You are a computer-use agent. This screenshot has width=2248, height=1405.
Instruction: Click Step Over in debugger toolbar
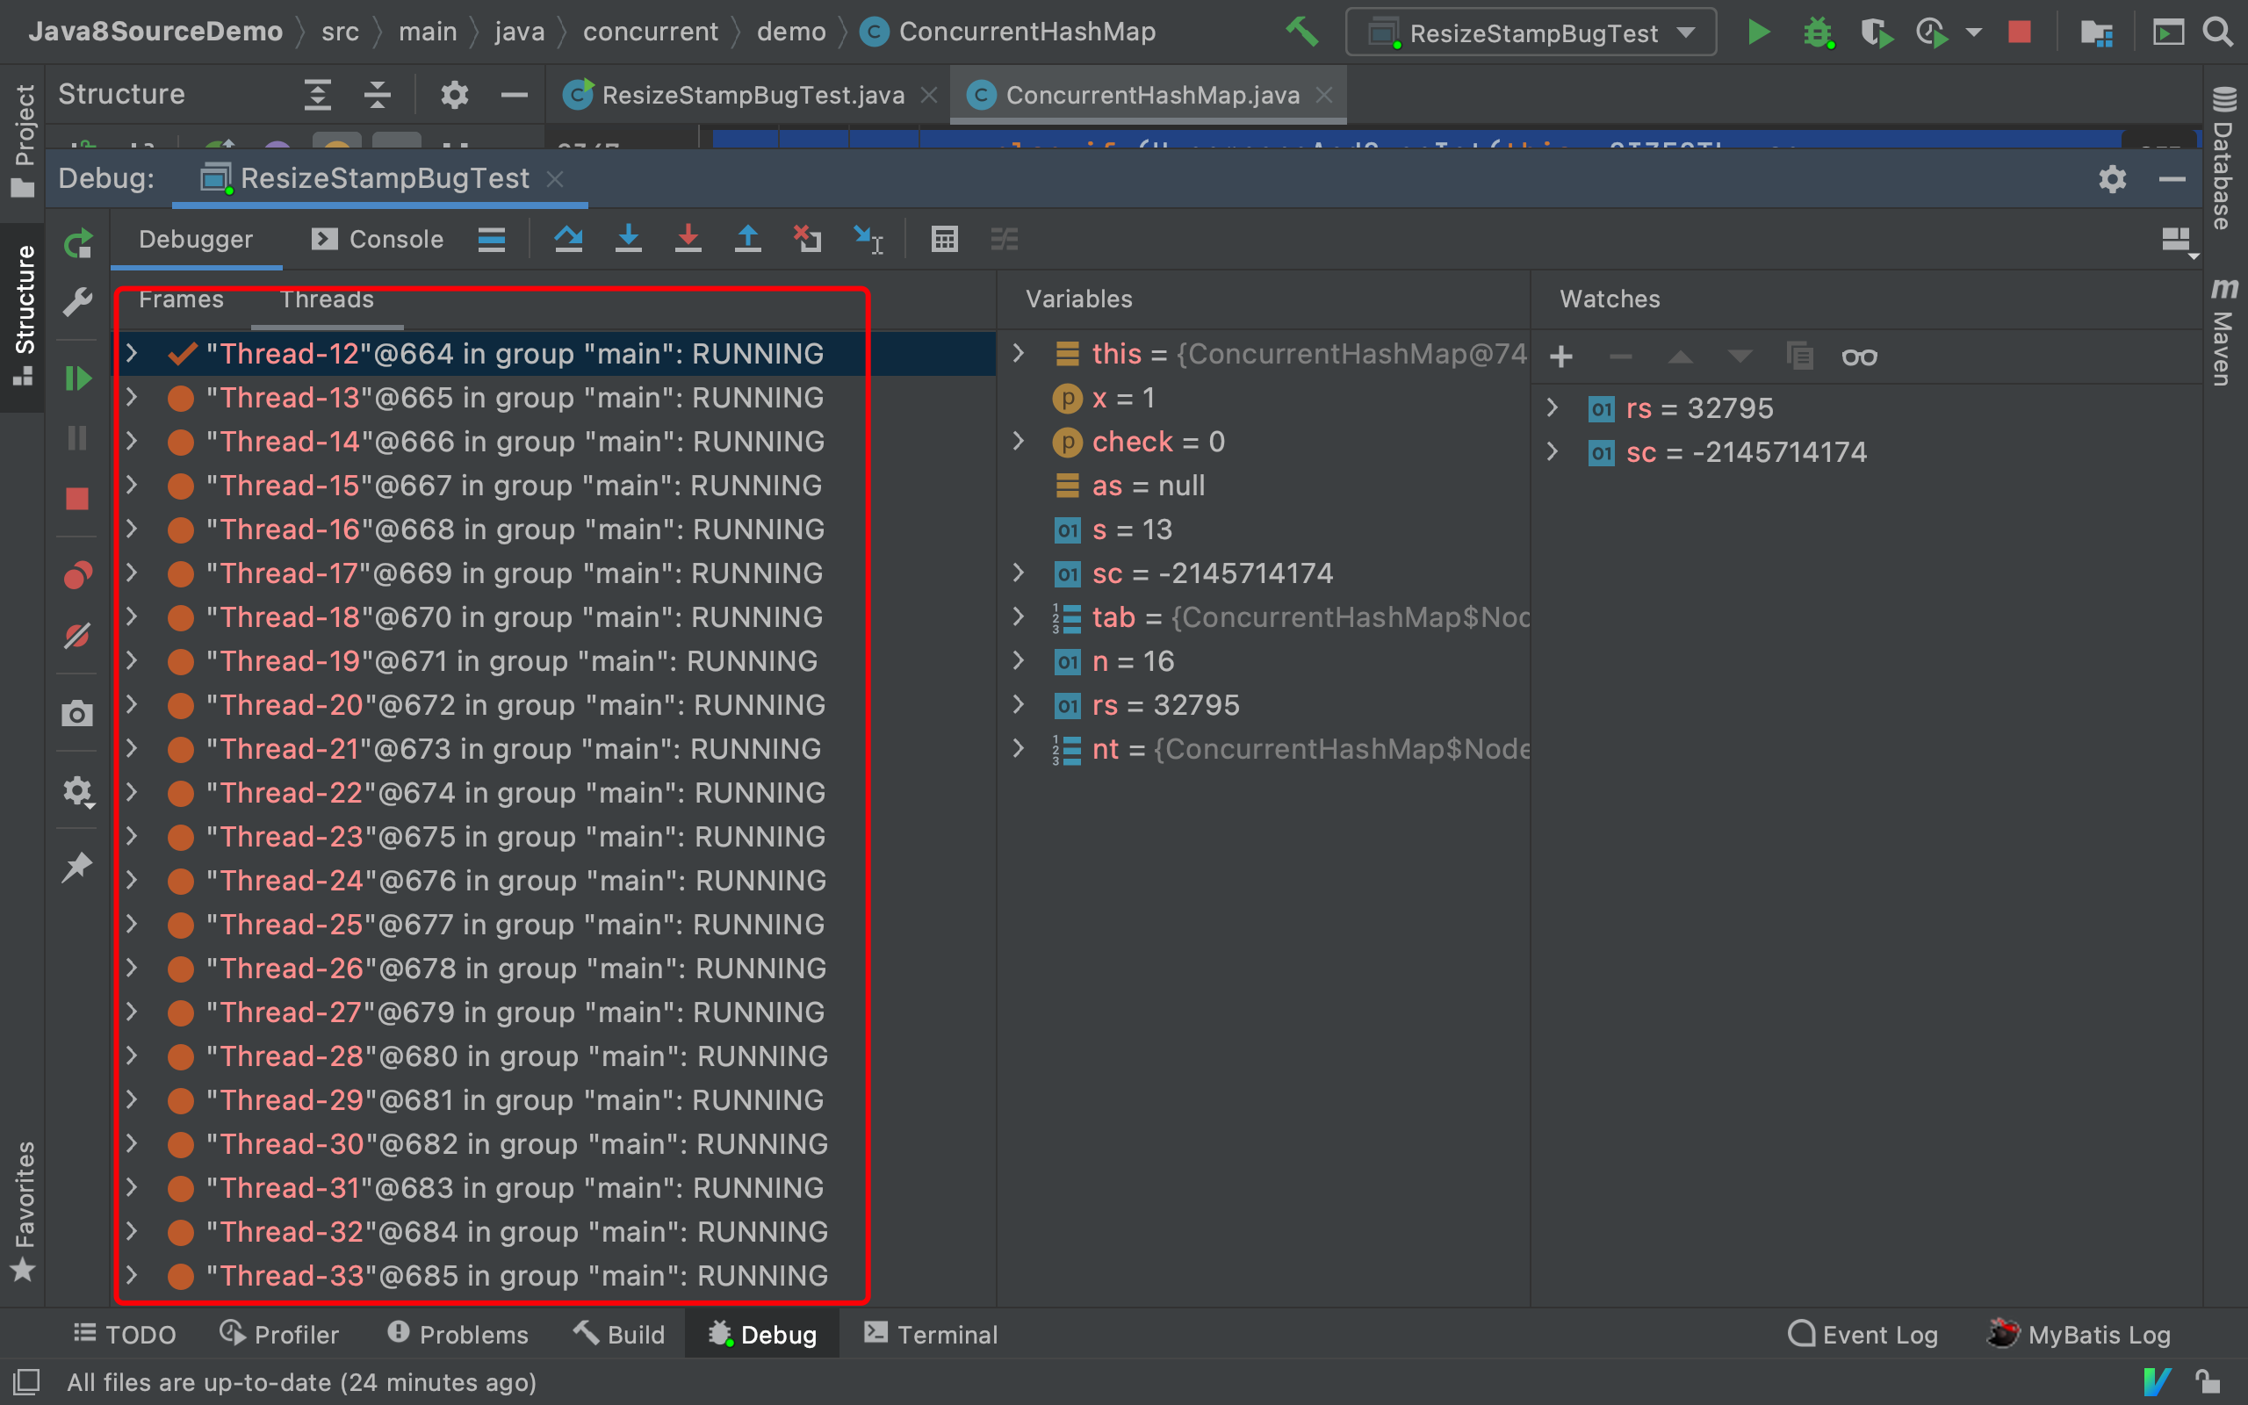pos(568,240)
